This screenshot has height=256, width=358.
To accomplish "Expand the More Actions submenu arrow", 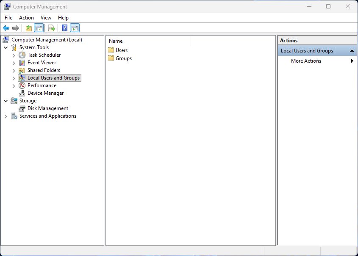I will click(352, 61).
